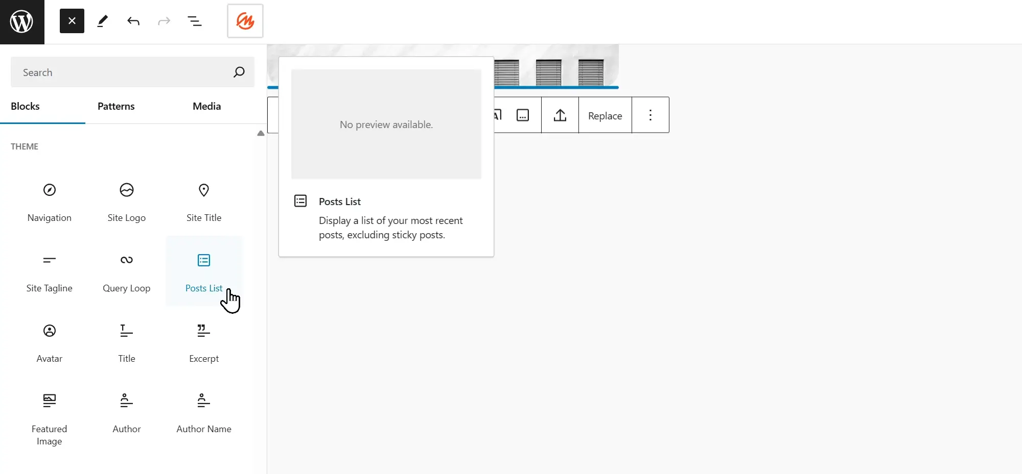Click the Posts List title in preview
The width and height of the screenshot is (1022, 474).
coord(340,202)
